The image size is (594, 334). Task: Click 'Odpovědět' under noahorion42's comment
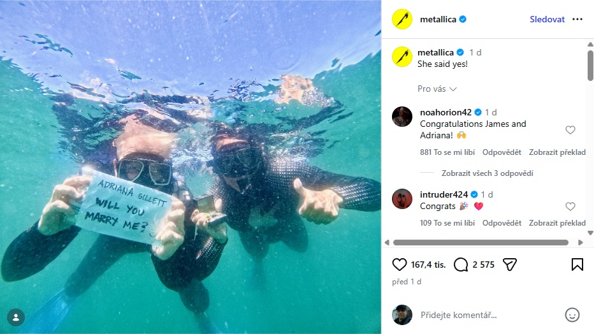point(502,152)
